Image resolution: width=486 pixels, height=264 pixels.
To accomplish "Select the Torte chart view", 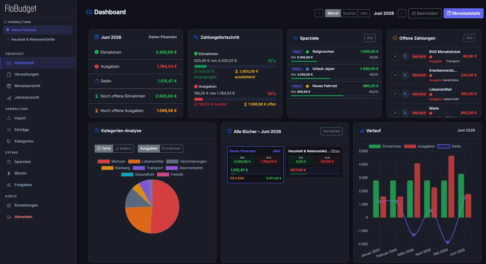I will (104, 148).
